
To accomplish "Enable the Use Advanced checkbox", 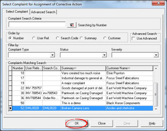I will [x=133, y=39].
